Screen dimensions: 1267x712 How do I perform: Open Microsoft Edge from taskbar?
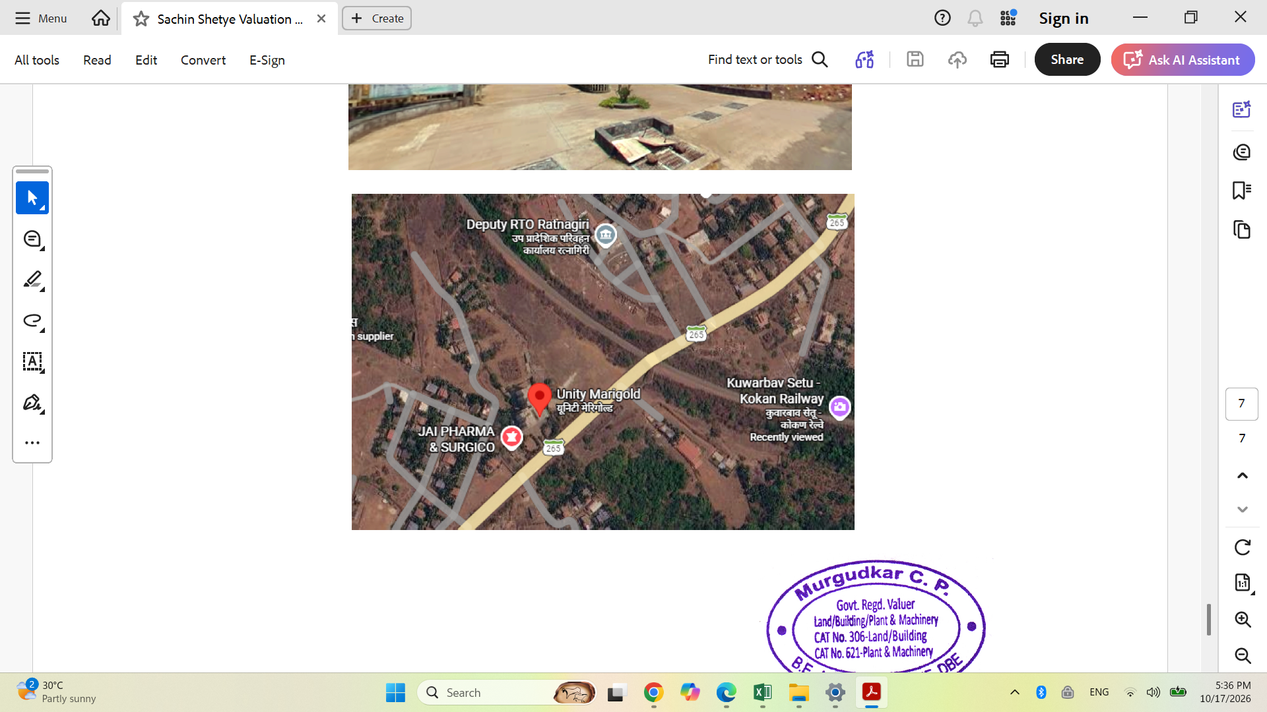tap(726, 692)
